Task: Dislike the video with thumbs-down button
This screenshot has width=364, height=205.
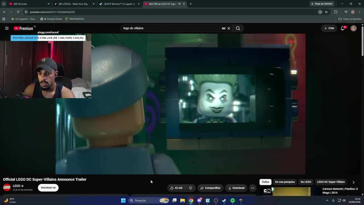Action: click(191, 188)
